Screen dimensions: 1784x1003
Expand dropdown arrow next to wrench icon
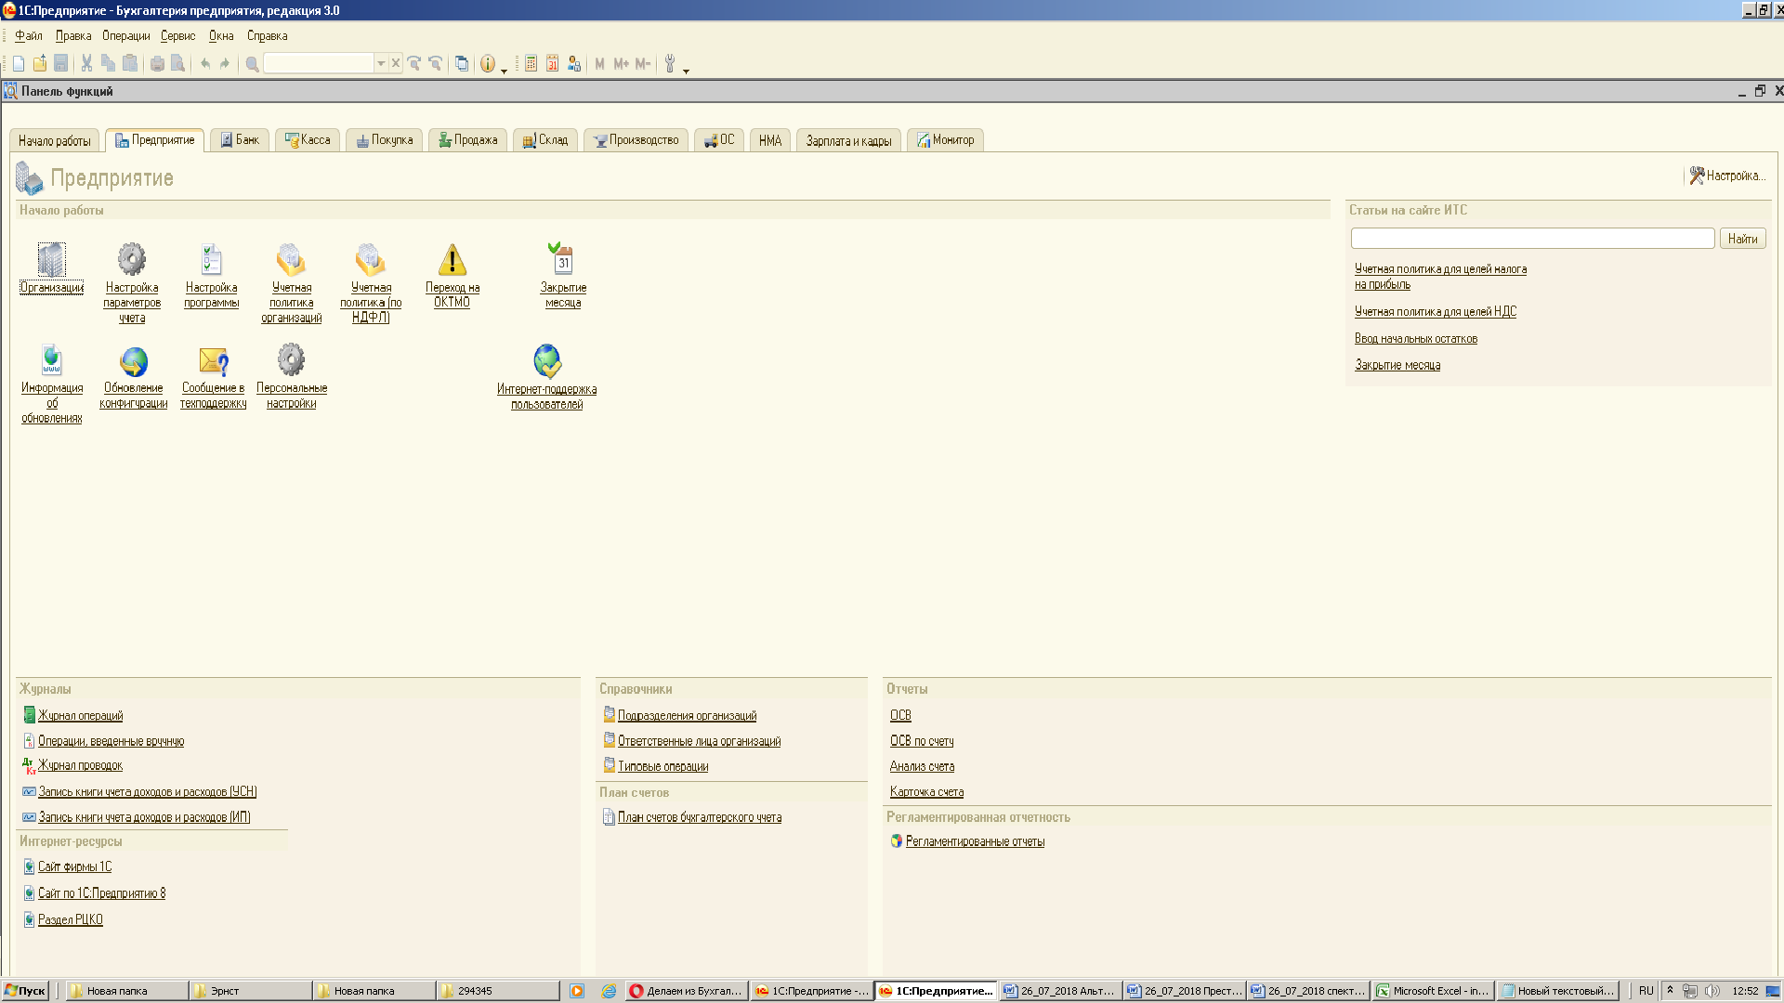687,70
